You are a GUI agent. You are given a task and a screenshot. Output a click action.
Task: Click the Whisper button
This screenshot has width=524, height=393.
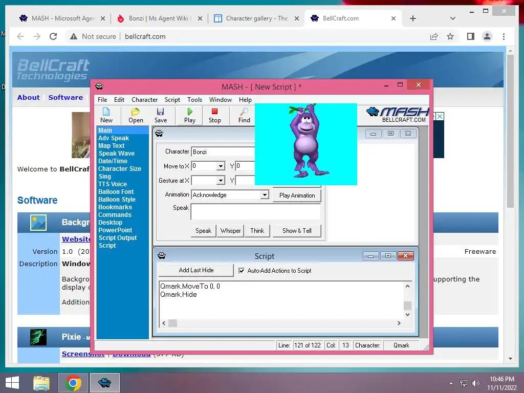[x=230, y=231]
